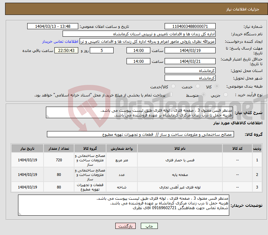Viewport: 268px width, 235px height.
Task: Click the quantity cell 720
Action: click(59, 160)
